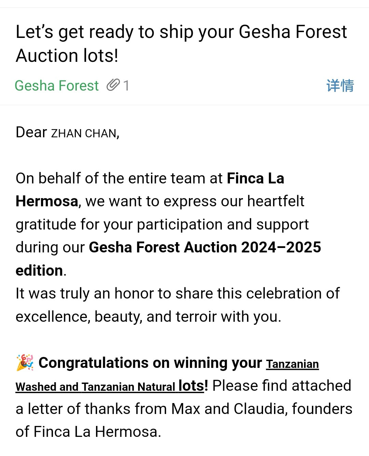Screen dimensions: 369x456
Task: Click the party popper emoji
Action: point(25,363)
